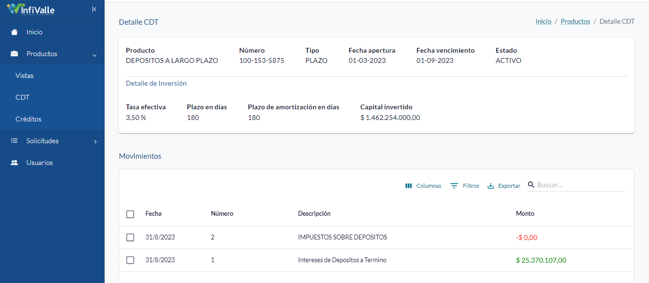This screenshot has height=283, width=649.
Task: Sort by the Número column header
Action: pos(222,213)
